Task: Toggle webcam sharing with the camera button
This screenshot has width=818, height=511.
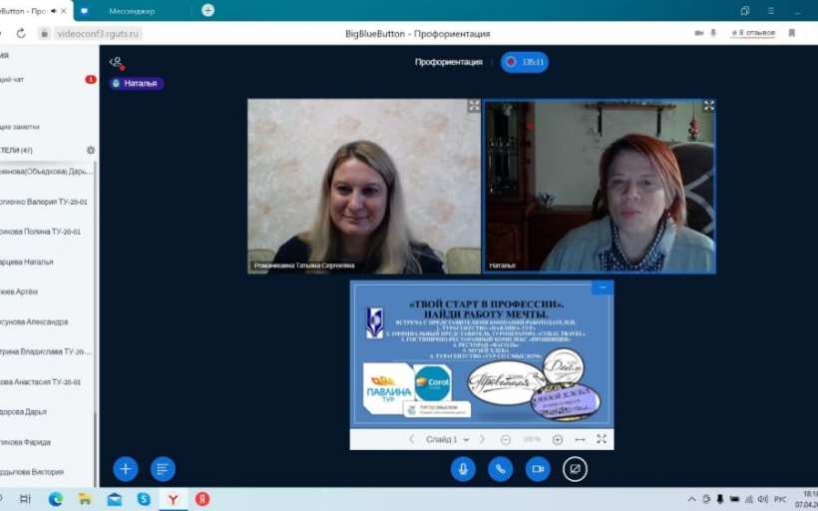Action: click(x=538, y=469)
